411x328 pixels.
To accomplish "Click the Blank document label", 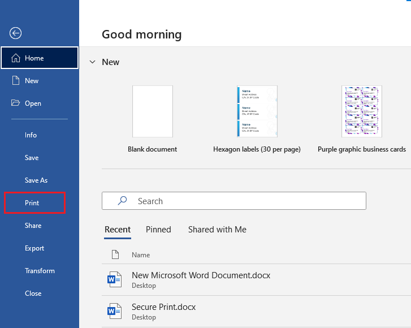I will pyautogui.click(x=152, y=149).
